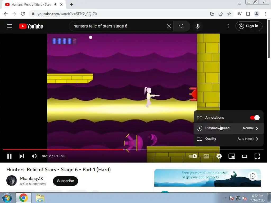Open Chrome's side panel
The width and height of the screenshot is (271, 203).
(248, 14)
